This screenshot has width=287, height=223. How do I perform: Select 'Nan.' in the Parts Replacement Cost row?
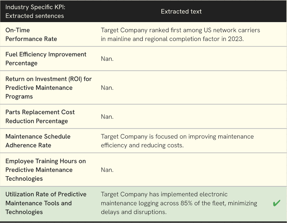[107, 117]
